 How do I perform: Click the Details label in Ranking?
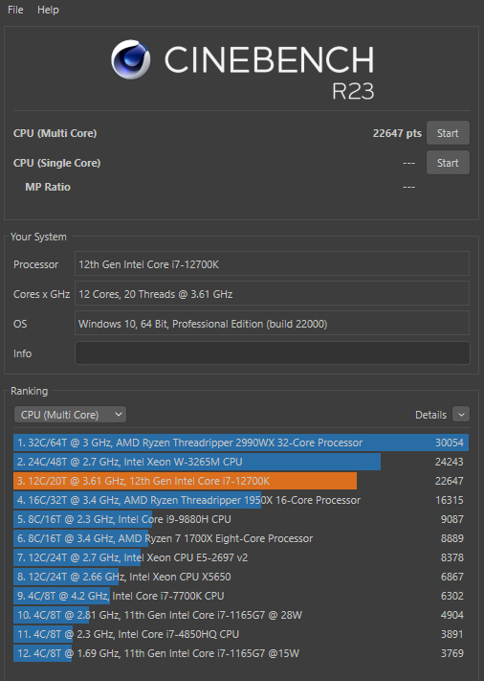pos(430,415)
